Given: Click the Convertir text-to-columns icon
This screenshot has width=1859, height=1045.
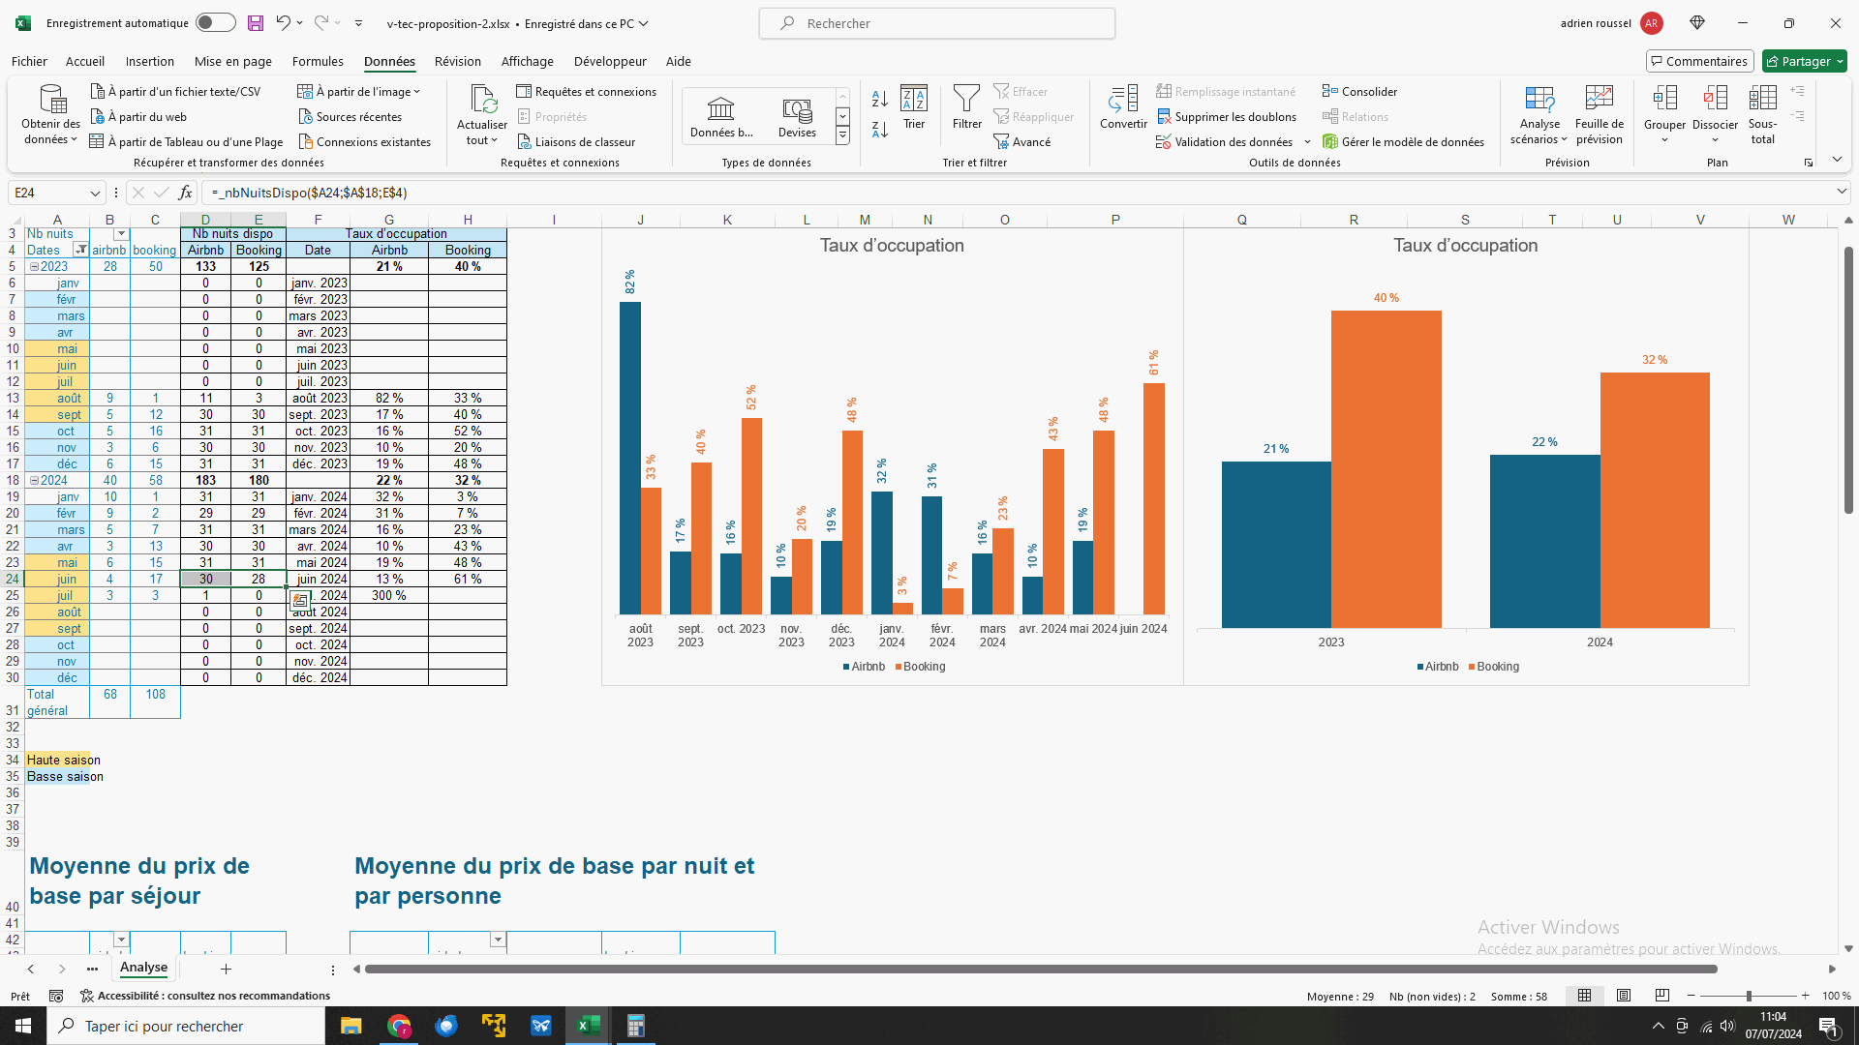Looking at the screenshot, I should [1123, 99].
